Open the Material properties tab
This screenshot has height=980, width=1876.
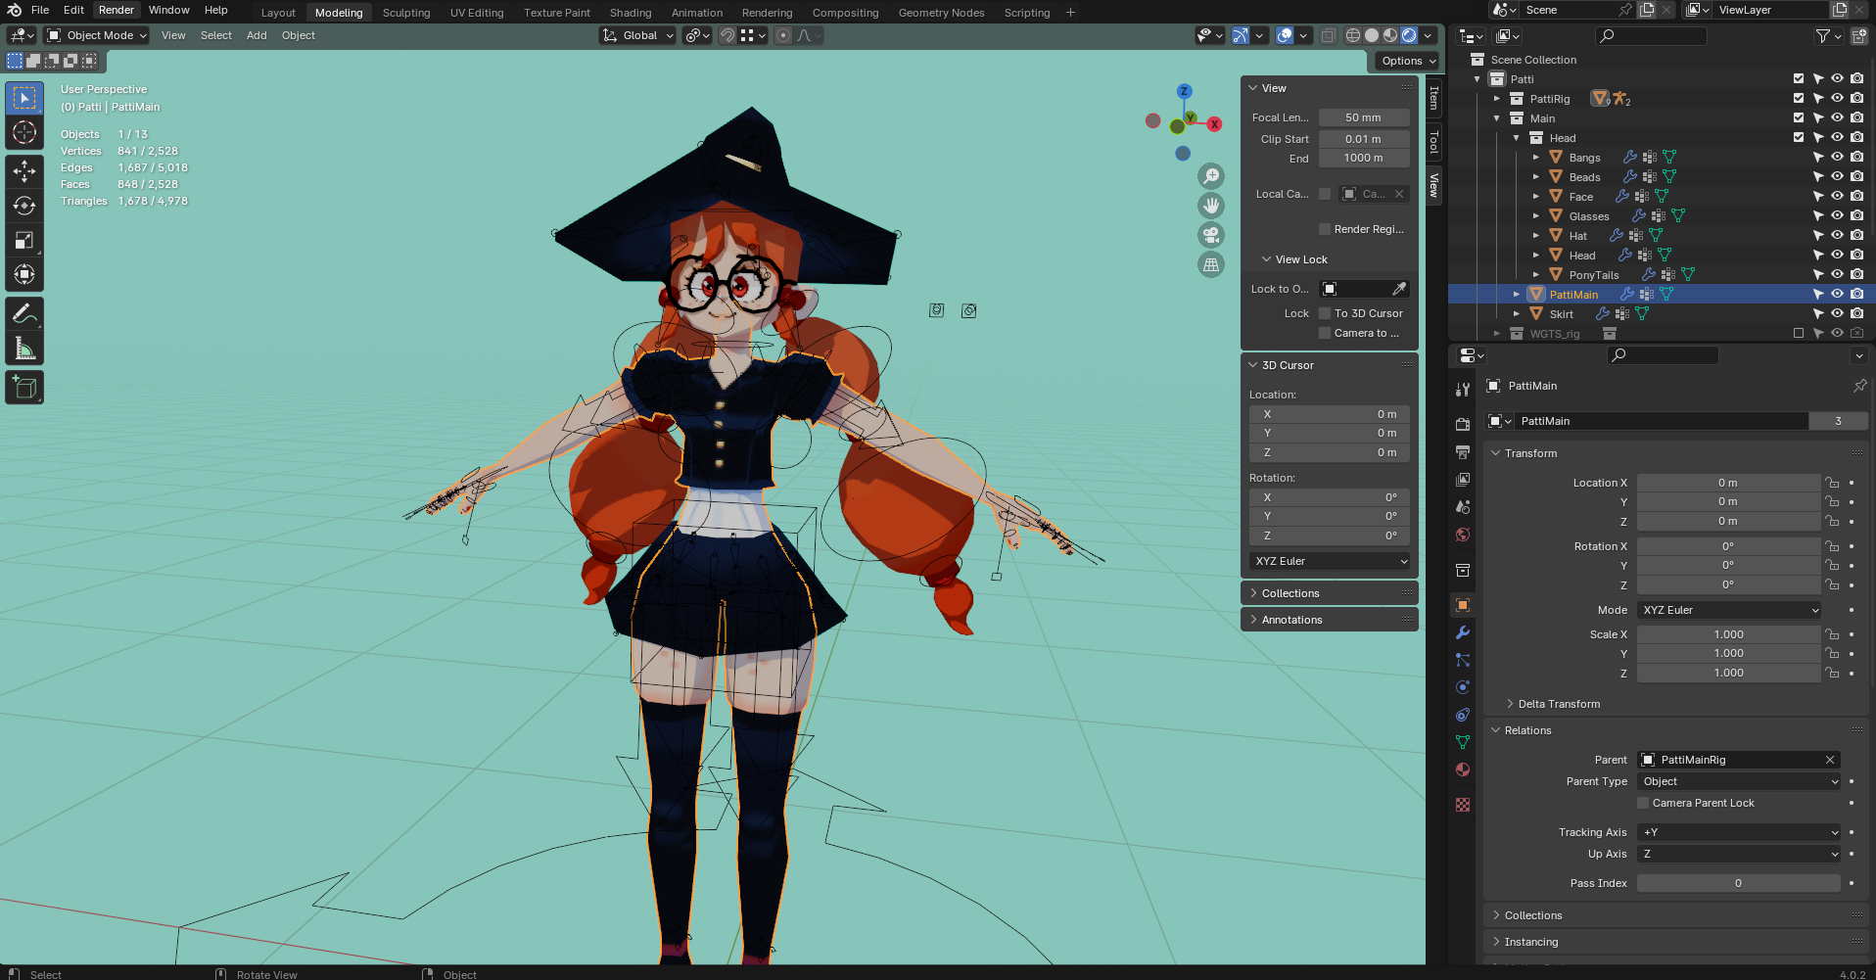pyautogui.click(x=1463, y=770)
